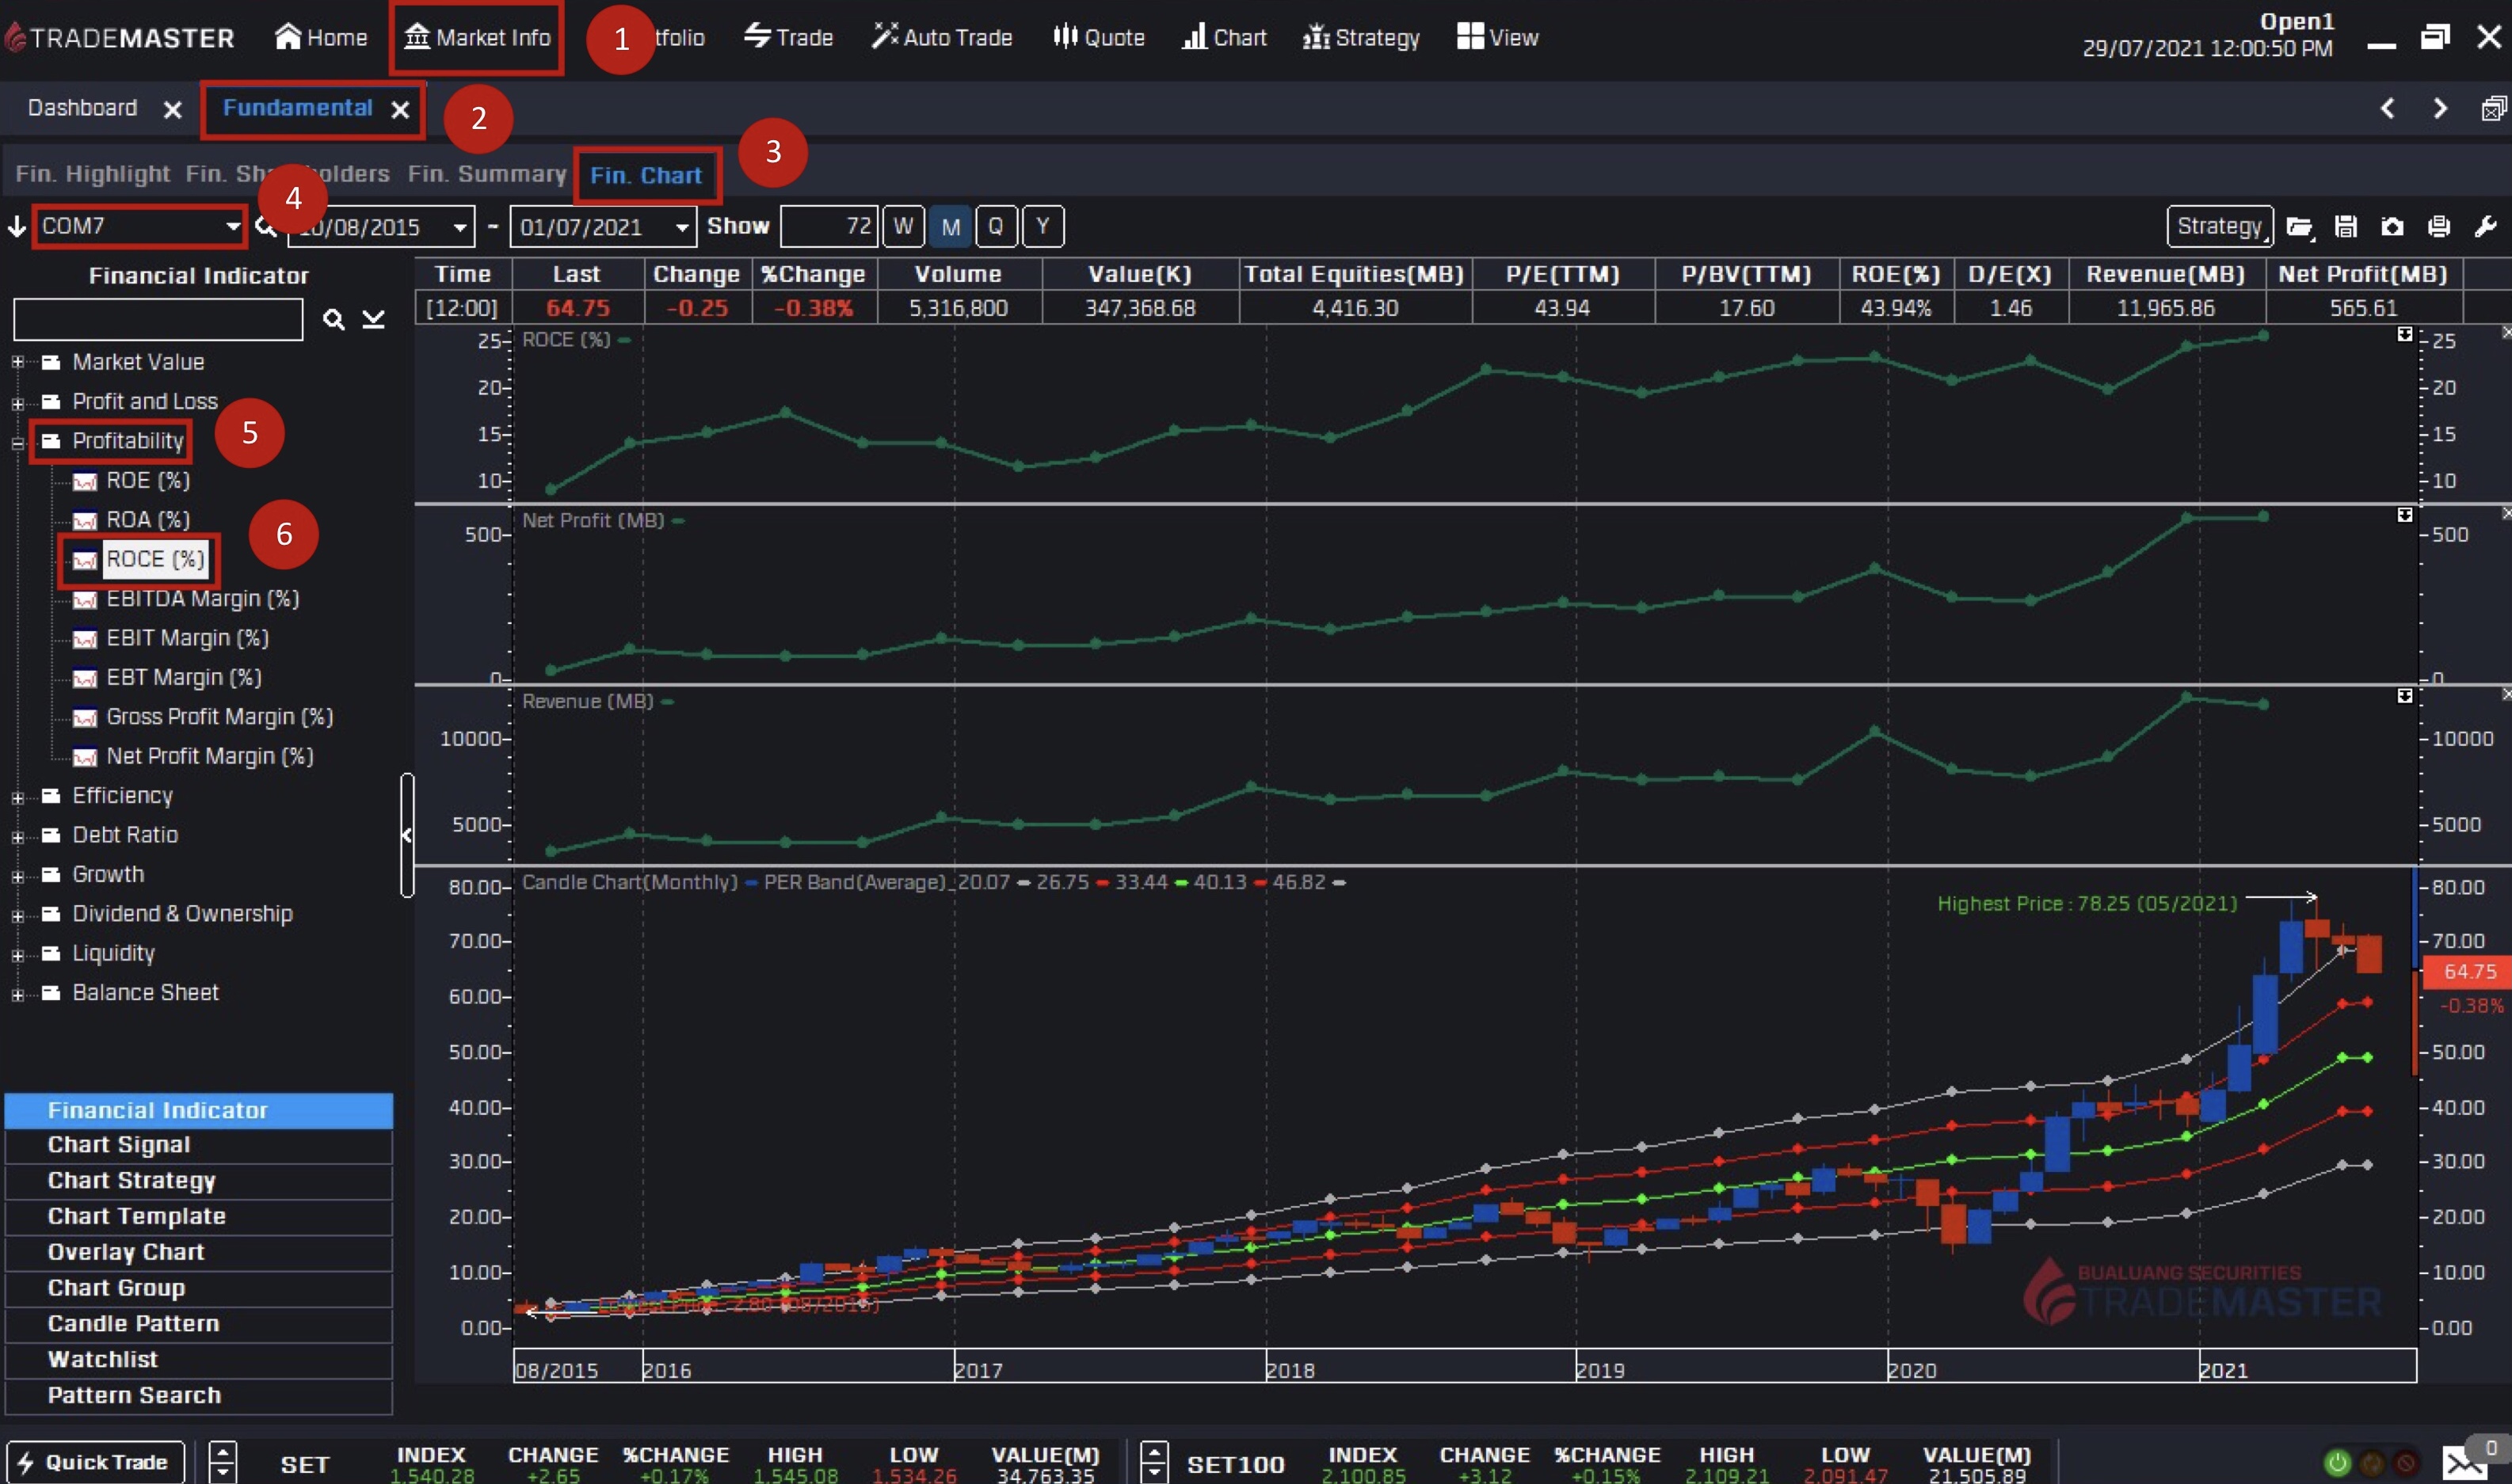The image size is (2512, 1484).
Task: Open the Strategy dropdown button
Action: [2220, 226]
